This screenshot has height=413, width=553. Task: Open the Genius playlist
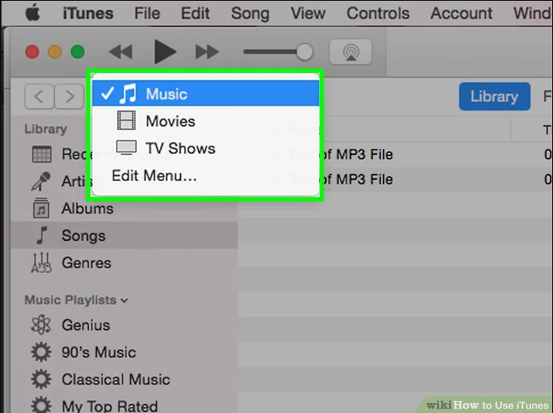tap(124, 325)
